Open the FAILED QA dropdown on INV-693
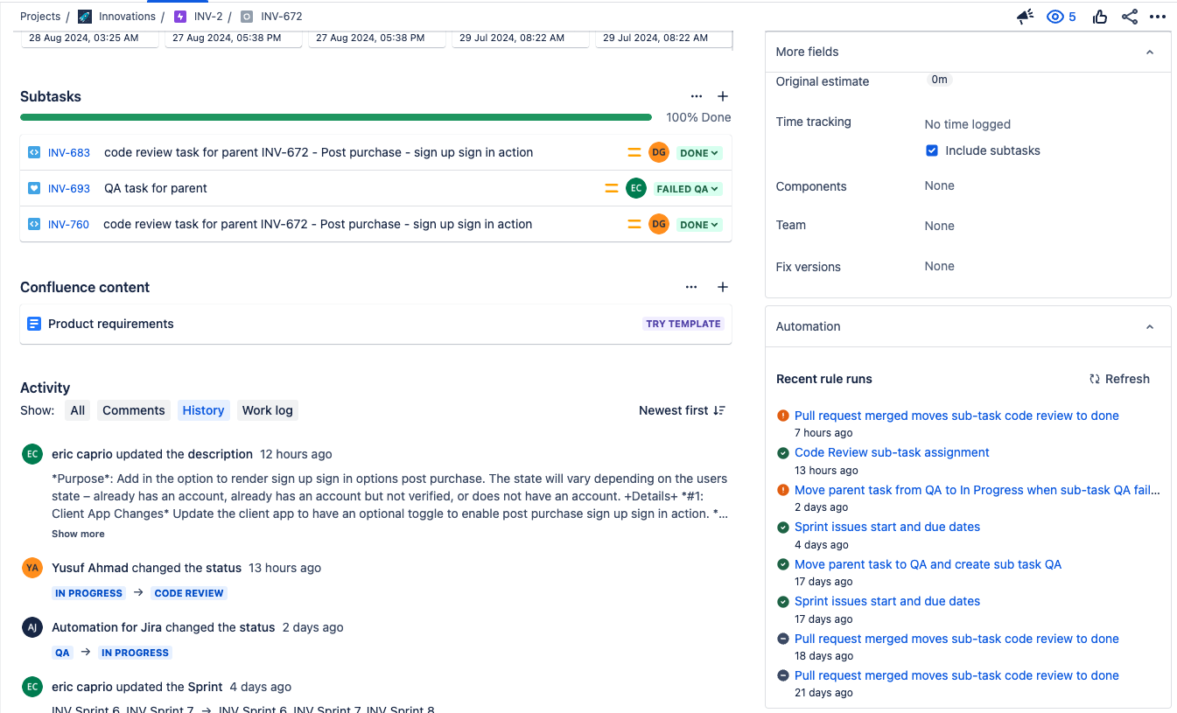 pos(688,187)
